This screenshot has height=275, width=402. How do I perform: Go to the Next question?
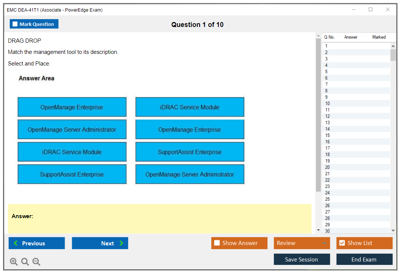click(x=100, y=243)
